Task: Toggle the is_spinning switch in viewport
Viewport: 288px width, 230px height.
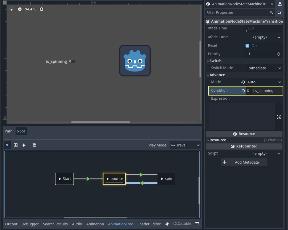Action: pyautogui.click(x=72, y=62)
